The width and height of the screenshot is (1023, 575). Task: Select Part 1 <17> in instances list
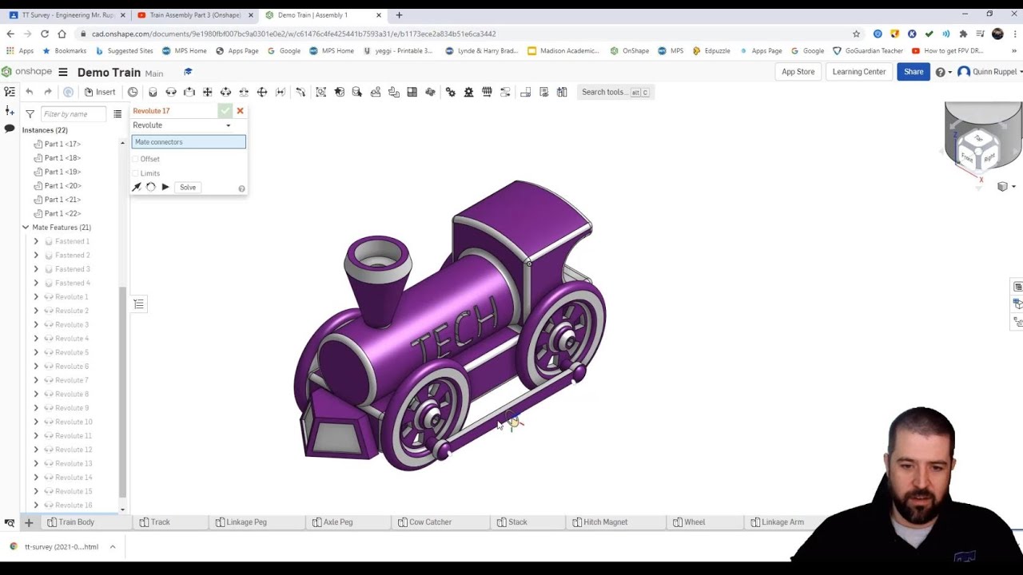[x=62, y=144]
